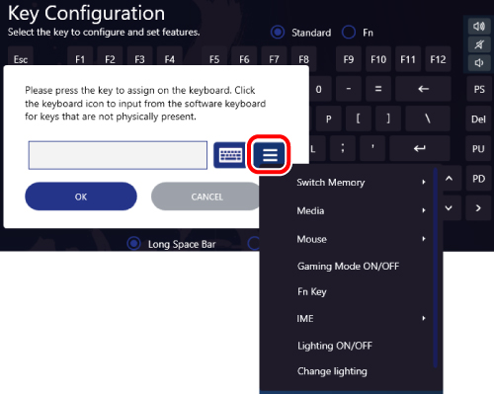The height and width of the screenshot is (394, 494).
Task: Select the F8 key
Action: [304, 59]
